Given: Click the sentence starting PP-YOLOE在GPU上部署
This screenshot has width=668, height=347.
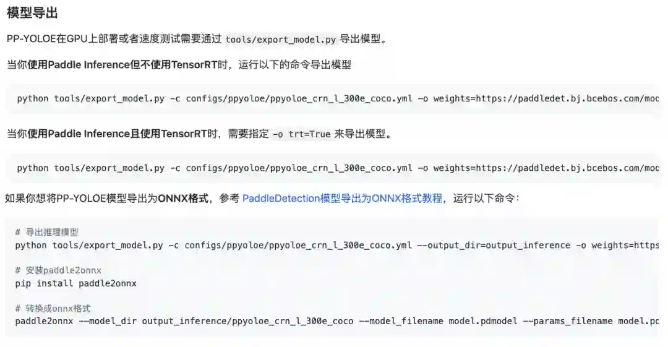Looking at the screenshot, I should [x=198, y=39].
